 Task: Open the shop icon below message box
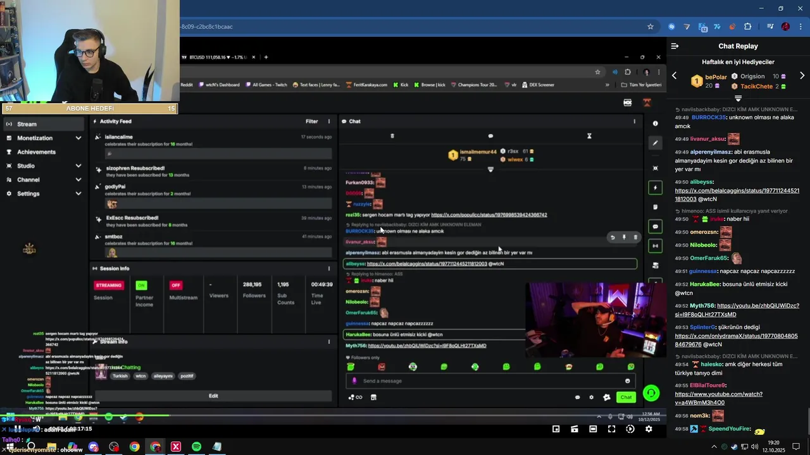coord(373,397)
